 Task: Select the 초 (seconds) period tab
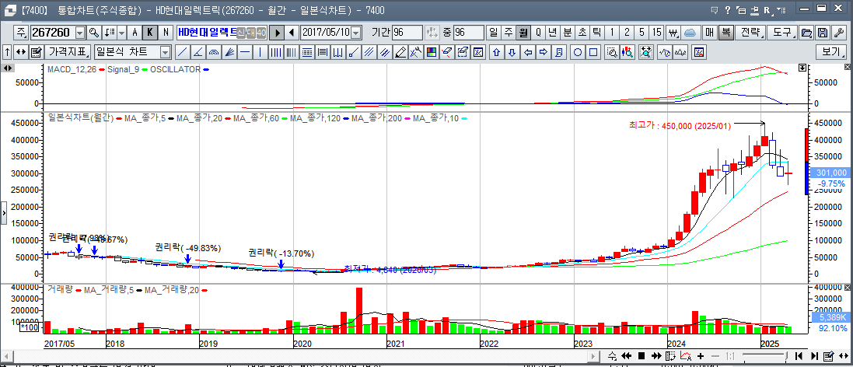pyautogui.click(x=582, y=33)
